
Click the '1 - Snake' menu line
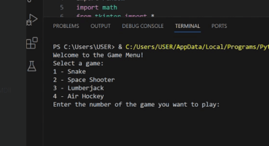click(69, 72)
